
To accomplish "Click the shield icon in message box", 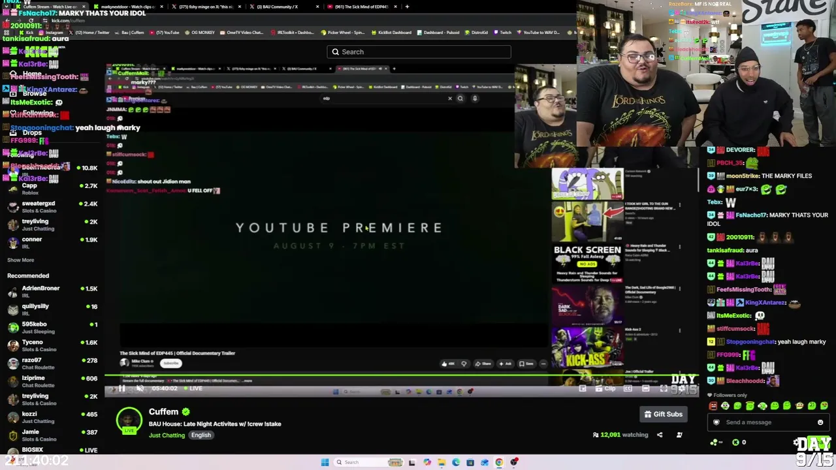I will pyautogui.click(x=716, y=422).
